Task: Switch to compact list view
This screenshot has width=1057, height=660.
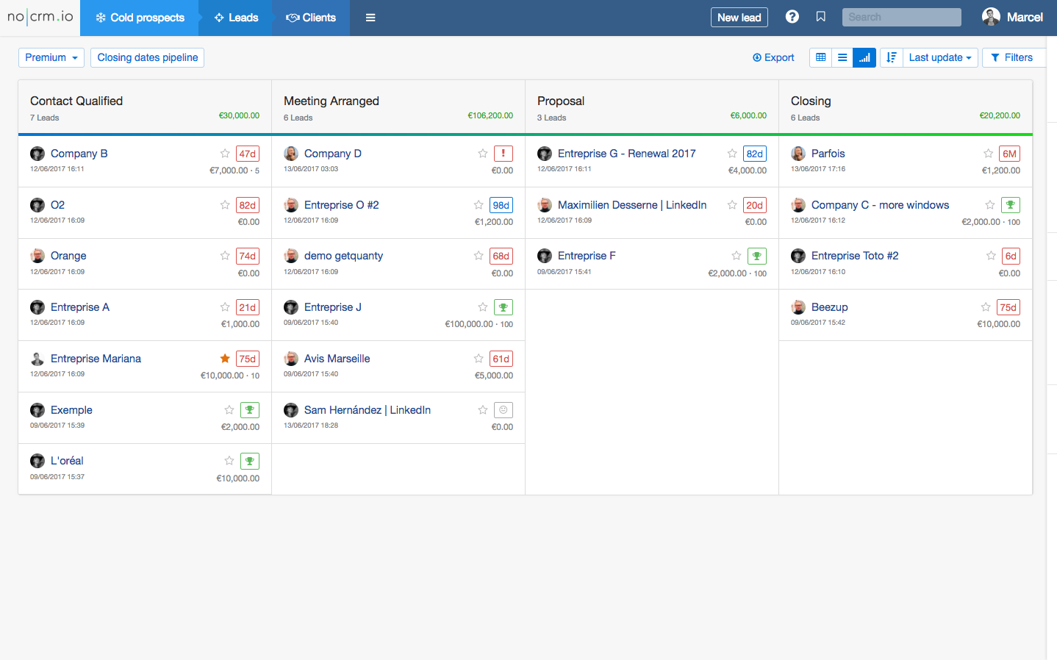Action: pyautogui.click(x=842, y=57)
